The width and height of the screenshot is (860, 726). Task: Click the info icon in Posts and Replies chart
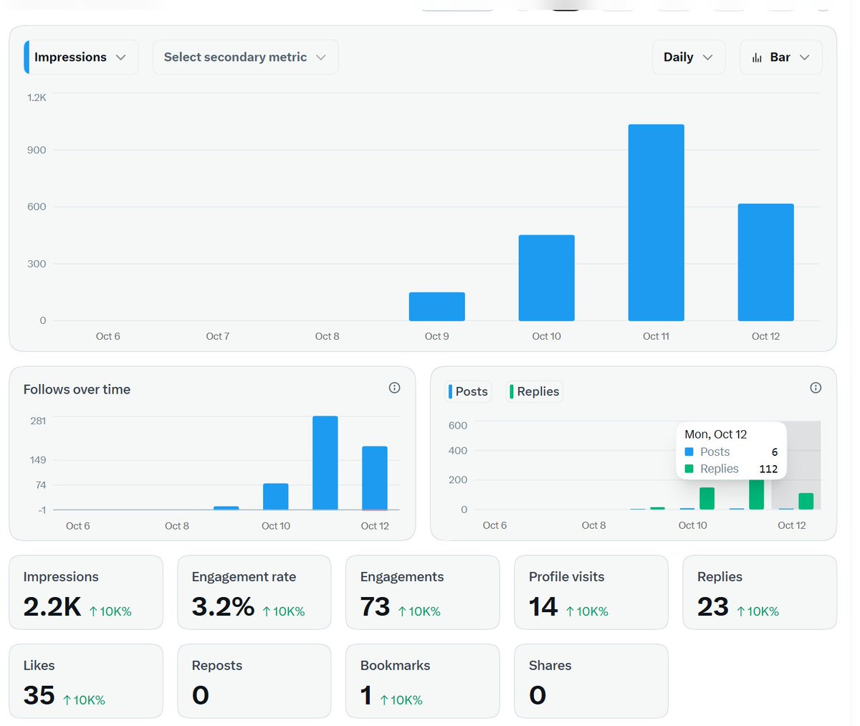pyautogui.click(x=816, y=388)
